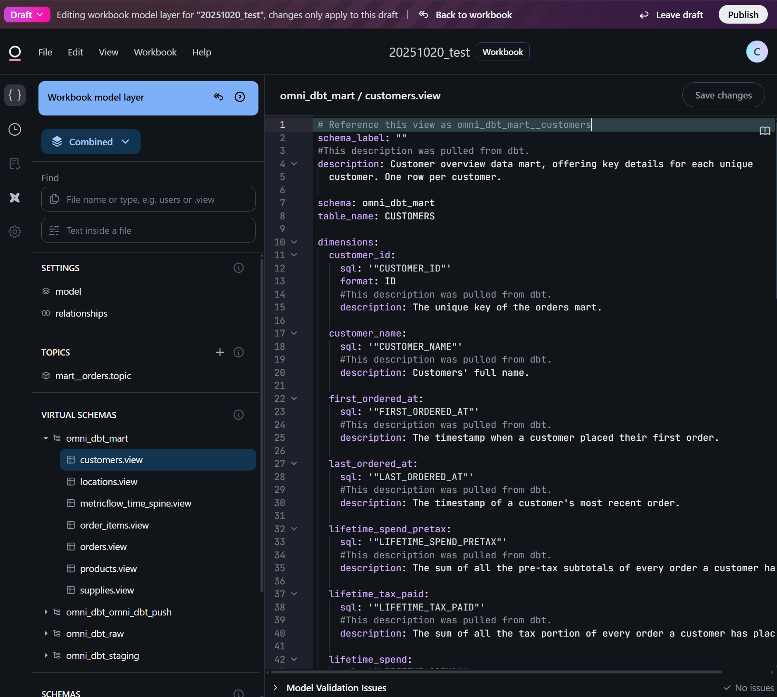
Task: Click the info icon beside VIRTUAL SCHEMAS
Action: (x=239, y=415)
